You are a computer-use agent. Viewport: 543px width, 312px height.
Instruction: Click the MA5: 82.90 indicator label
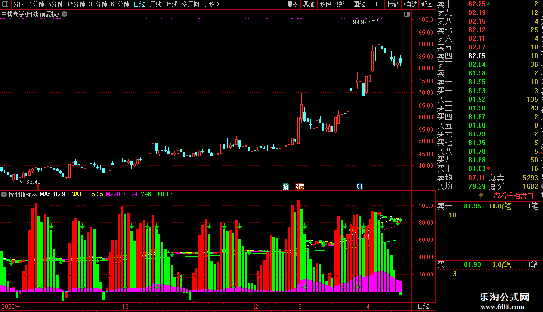(x=54, y=194)
